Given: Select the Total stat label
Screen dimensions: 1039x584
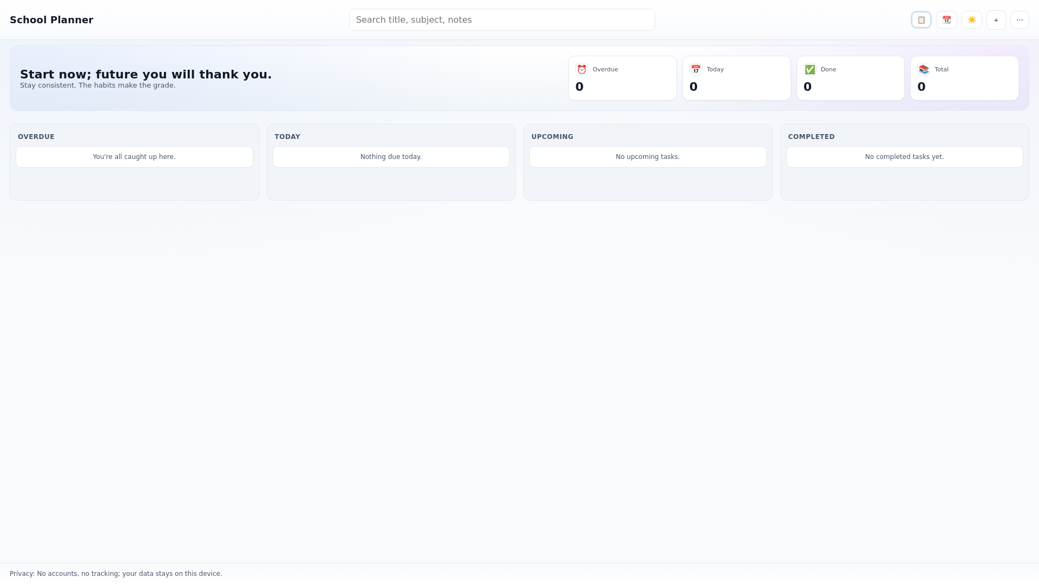Looking at the screenshot, I should click(941, 69).
